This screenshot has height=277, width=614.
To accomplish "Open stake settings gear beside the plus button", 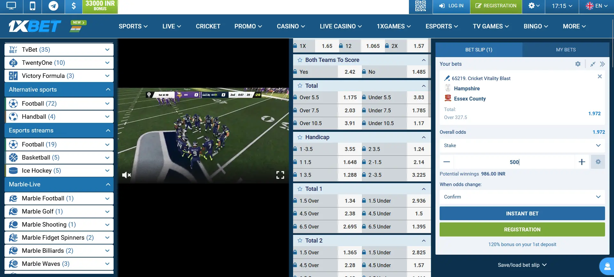I will [598, 162].
